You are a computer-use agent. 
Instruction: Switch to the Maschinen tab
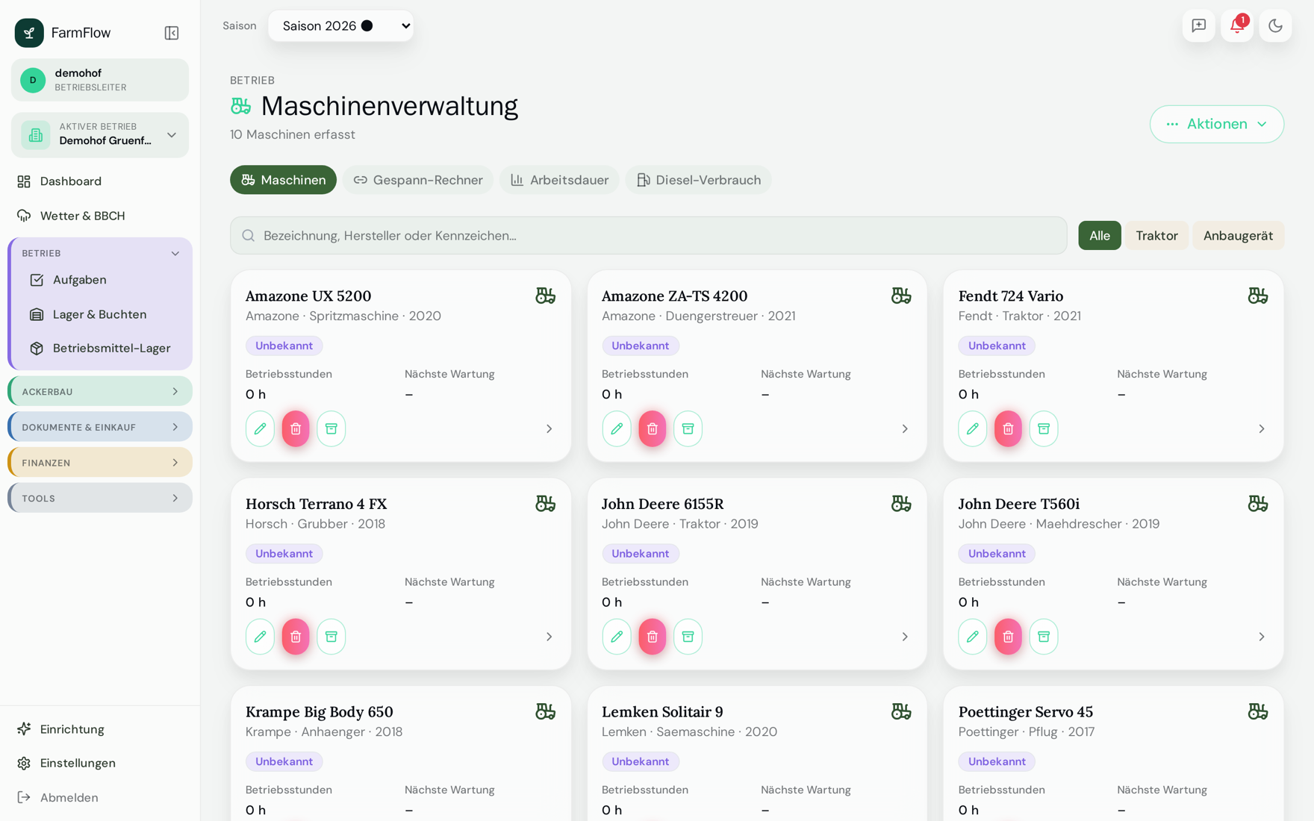coord(283,180)
